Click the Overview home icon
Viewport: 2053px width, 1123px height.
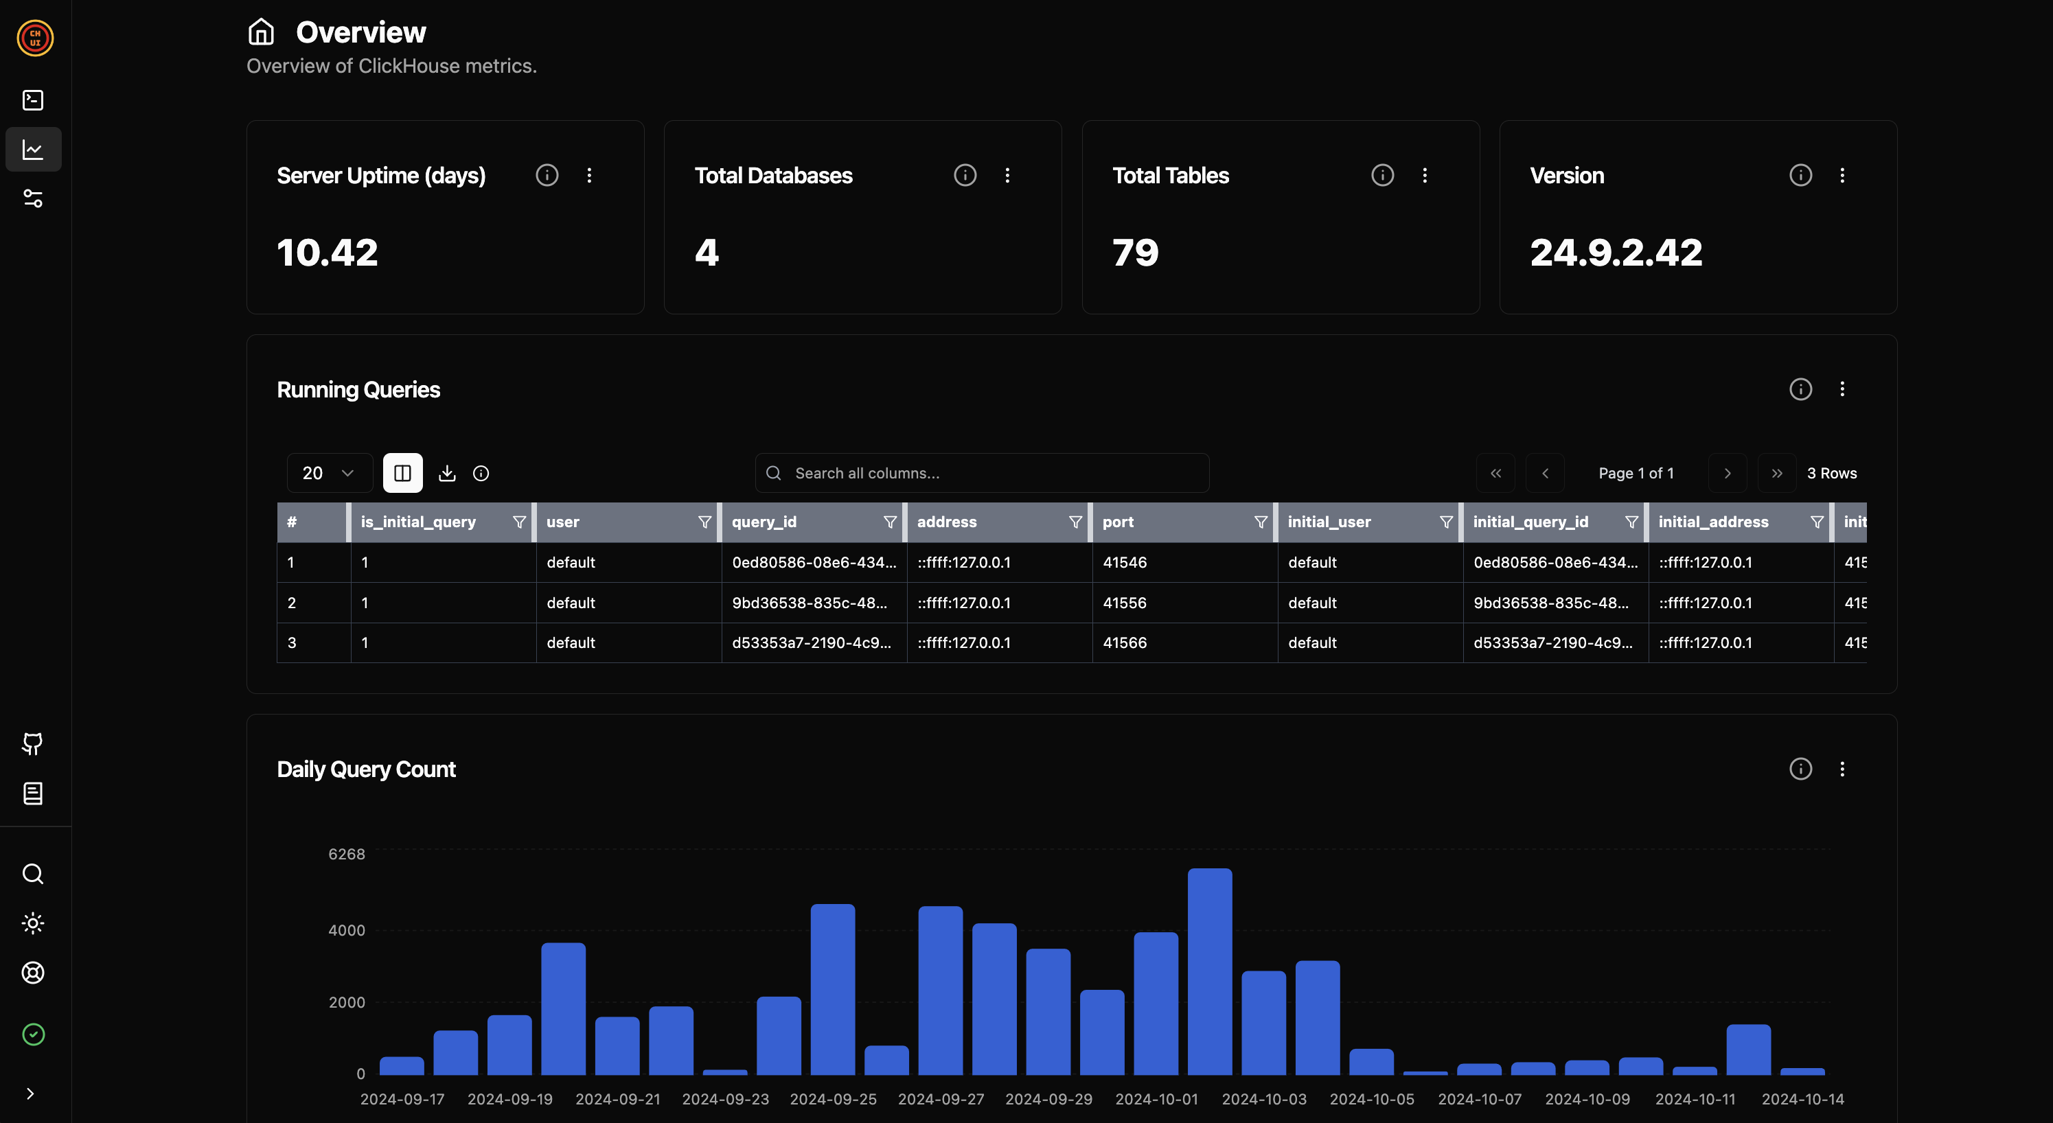pos(261,32)
